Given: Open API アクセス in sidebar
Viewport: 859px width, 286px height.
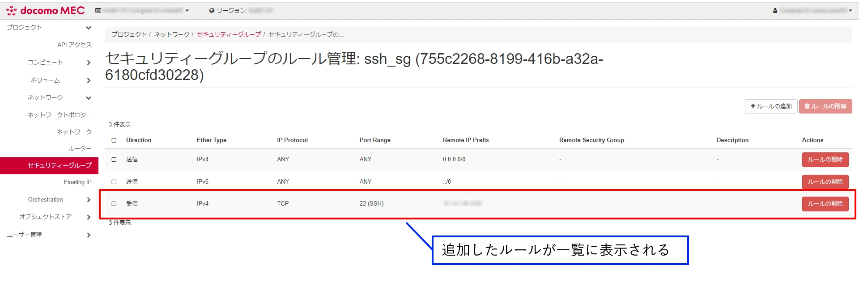Looking at the screenshot, I should 74,45.
